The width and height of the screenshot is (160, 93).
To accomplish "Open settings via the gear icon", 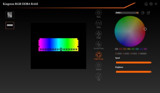I will pyautogui.click(x=151, y=4).
